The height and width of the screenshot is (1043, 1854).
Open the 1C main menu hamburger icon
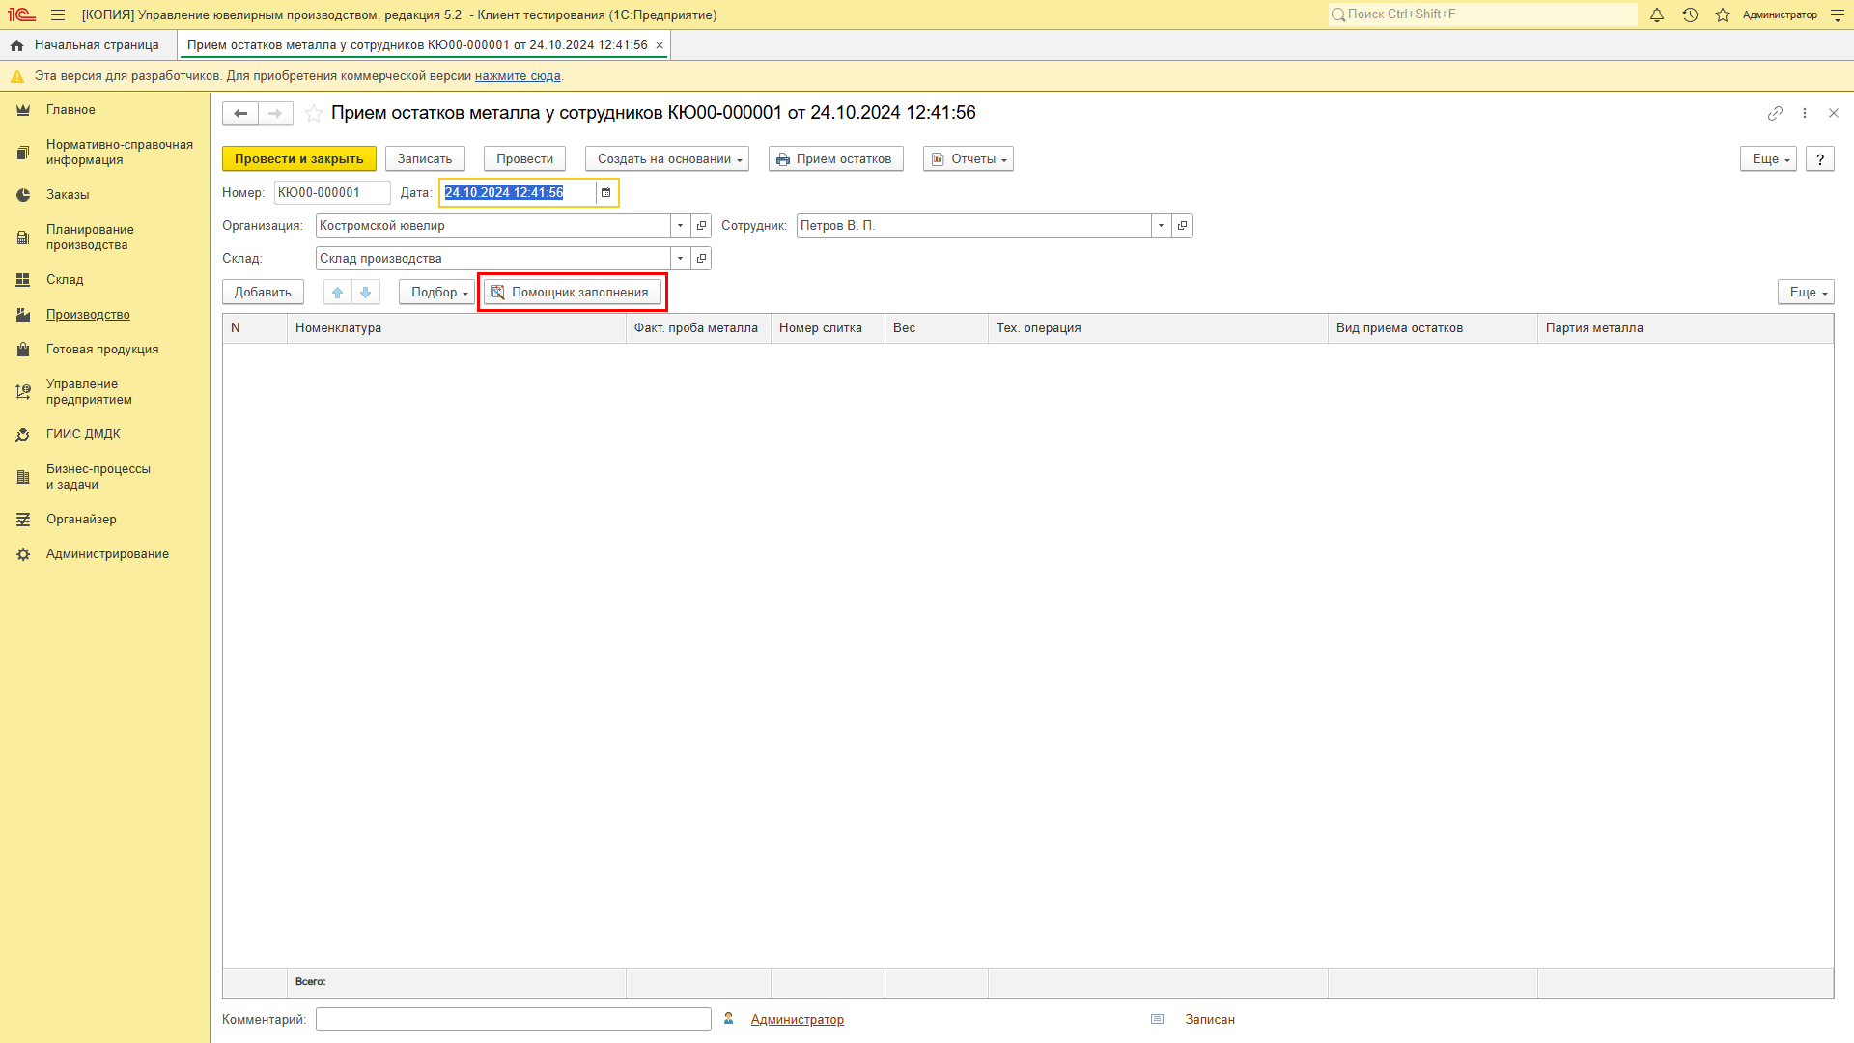point(58,14)
